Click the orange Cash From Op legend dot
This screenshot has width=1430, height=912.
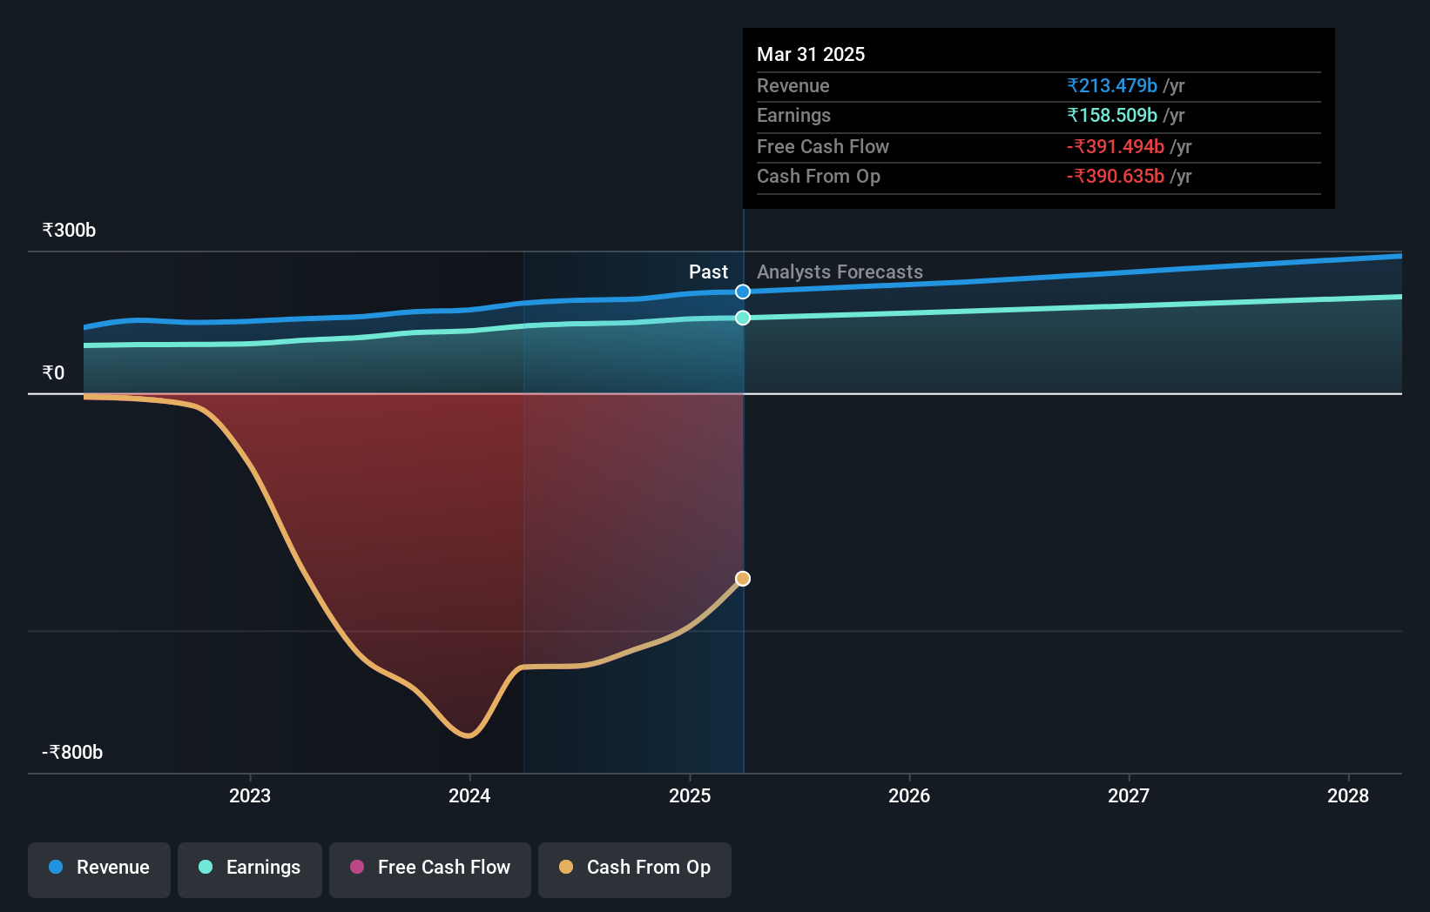[x=566, y=867]
